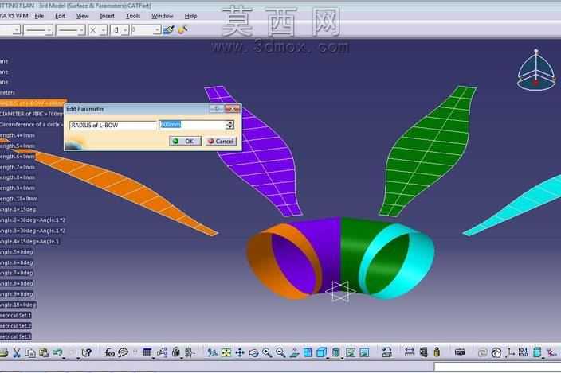The width and height of the screenshot is (561, 373).
Task: Click the Measure Inertia weight icon
Action: coord(437,352)
